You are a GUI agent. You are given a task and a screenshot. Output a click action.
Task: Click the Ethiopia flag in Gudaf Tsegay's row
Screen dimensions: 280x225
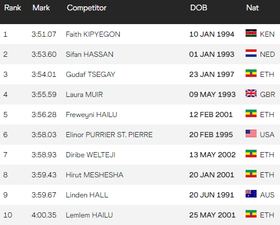click(x=251, y=73)
